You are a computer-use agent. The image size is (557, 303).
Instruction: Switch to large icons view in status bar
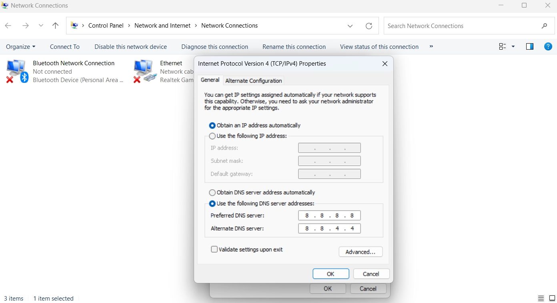(x=551, y=298)
